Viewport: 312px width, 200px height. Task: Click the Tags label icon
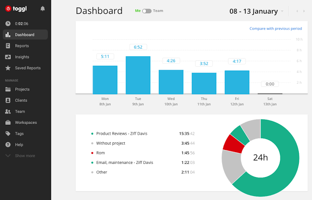pos(8,134)
